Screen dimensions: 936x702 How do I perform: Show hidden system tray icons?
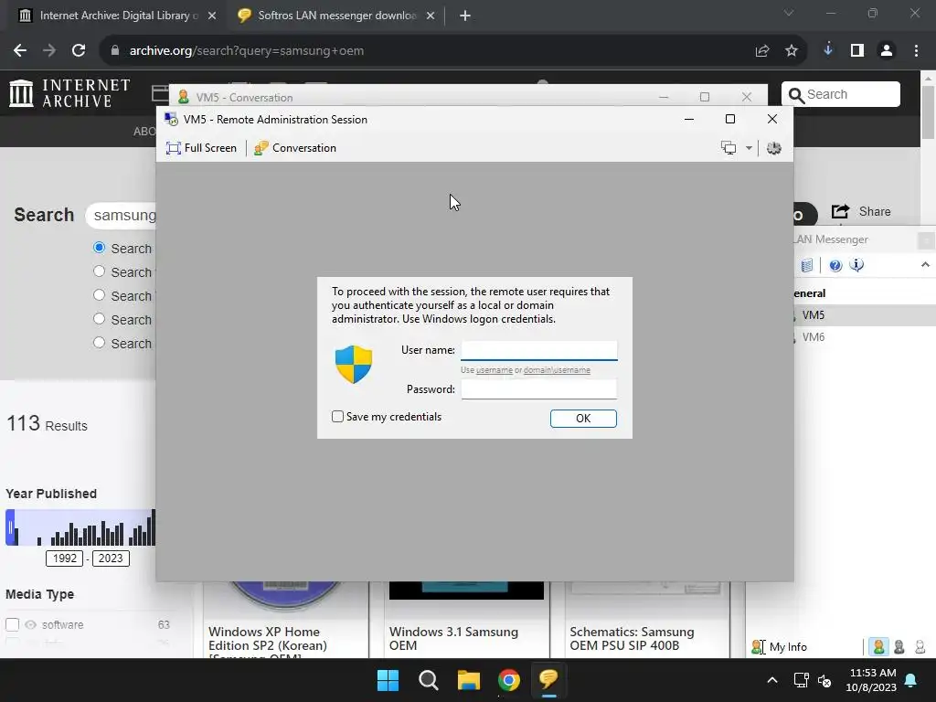point(771,680)
